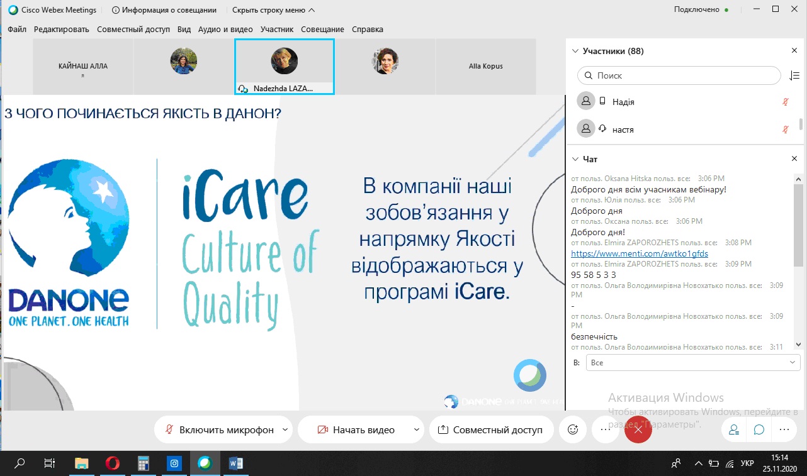Open reactions via the smiley icon
807x476 pixels.
pos(573,429)
